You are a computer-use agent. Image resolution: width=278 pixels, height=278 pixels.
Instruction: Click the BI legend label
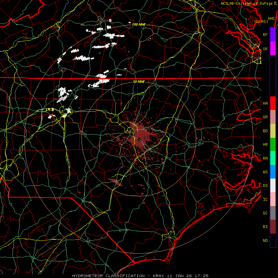265,227
